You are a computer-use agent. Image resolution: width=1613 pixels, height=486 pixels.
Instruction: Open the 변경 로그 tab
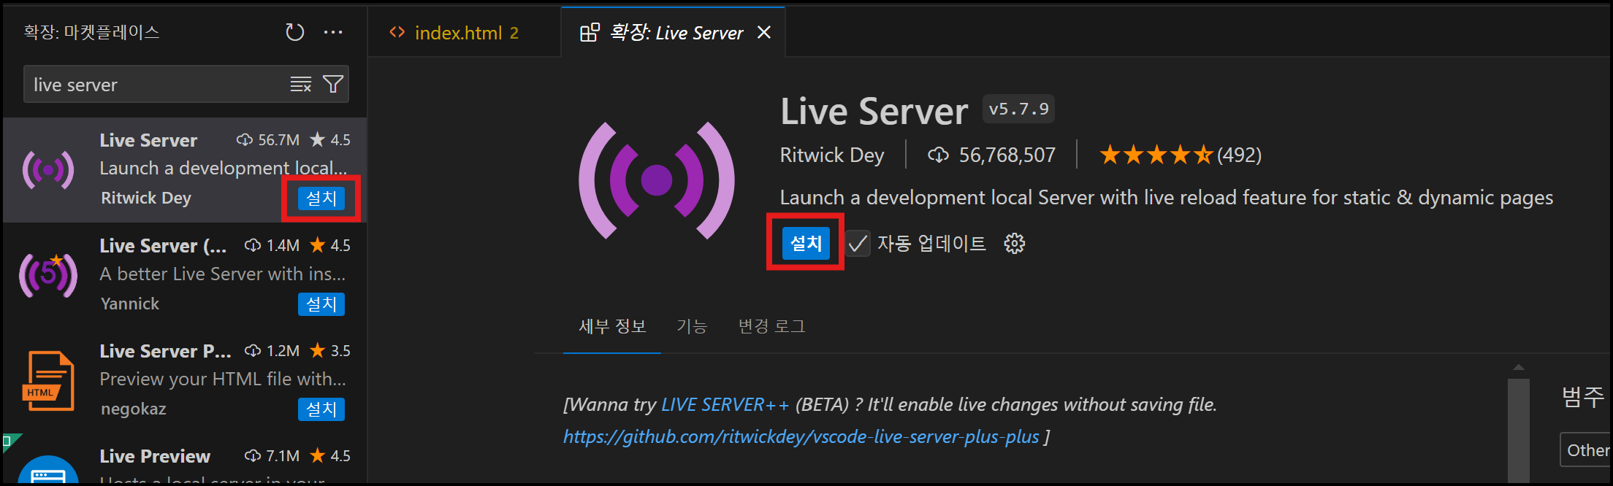771,326
